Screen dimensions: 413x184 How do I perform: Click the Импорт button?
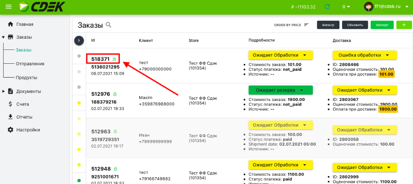[382, 25]
